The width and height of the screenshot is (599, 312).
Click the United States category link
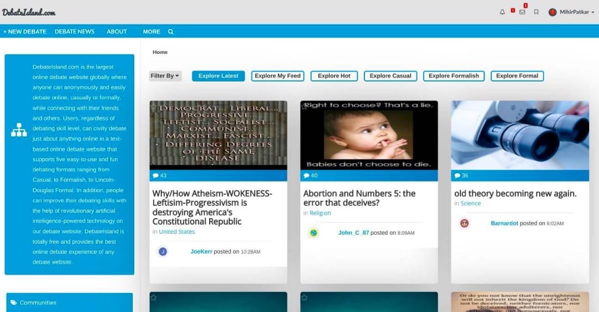click(x=177, y=232)
